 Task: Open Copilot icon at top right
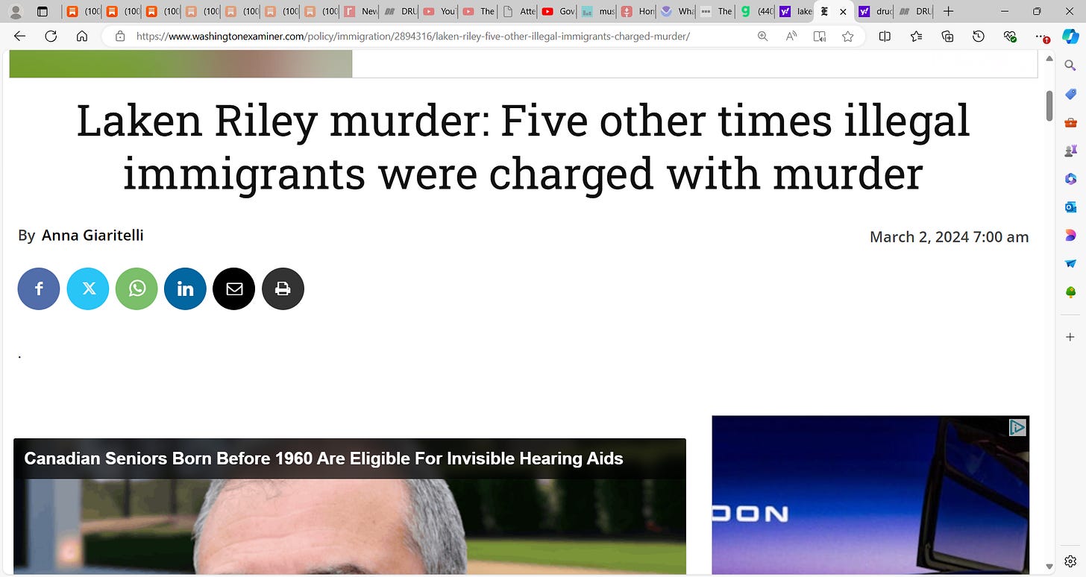pyautogui.click(x=1070, y=36)
